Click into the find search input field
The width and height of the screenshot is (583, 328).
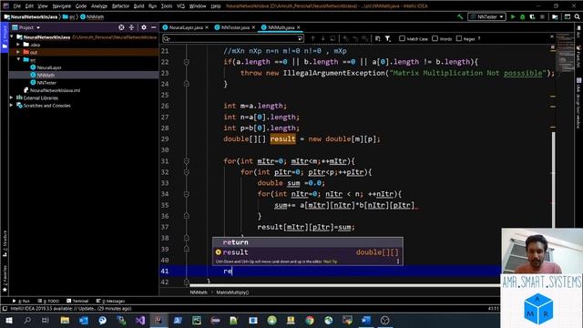234,38
